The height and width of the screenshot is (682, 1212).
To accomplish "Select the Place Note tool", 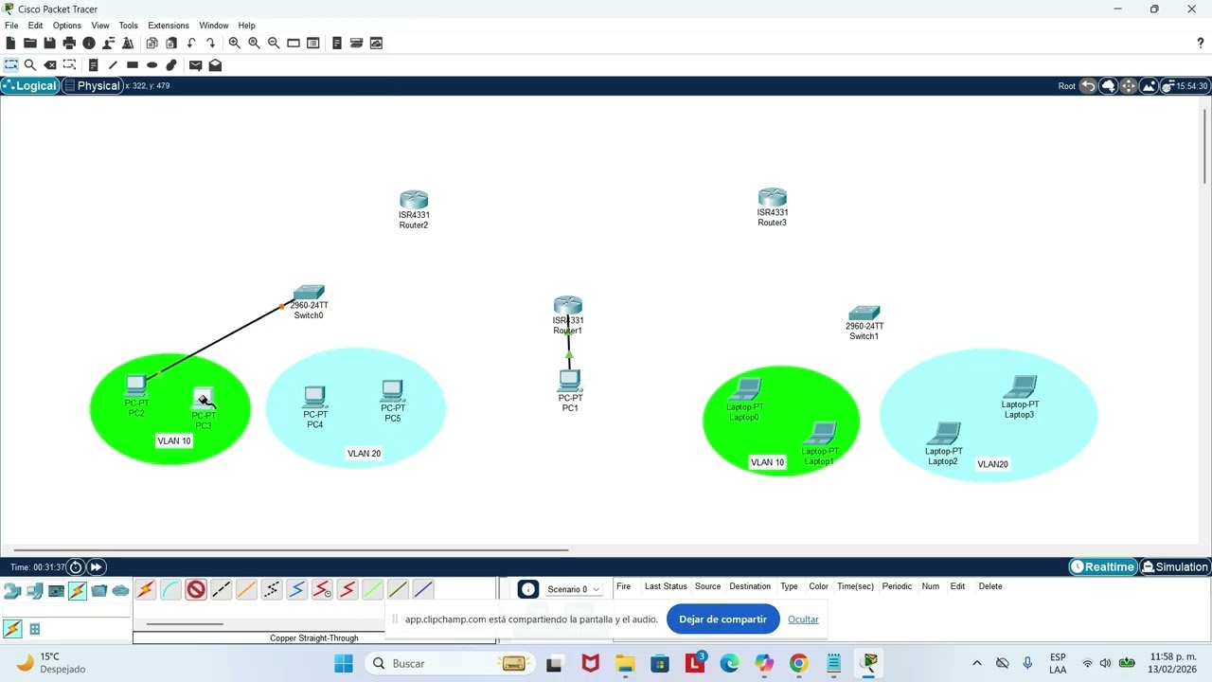I will [x=93, y=65].
